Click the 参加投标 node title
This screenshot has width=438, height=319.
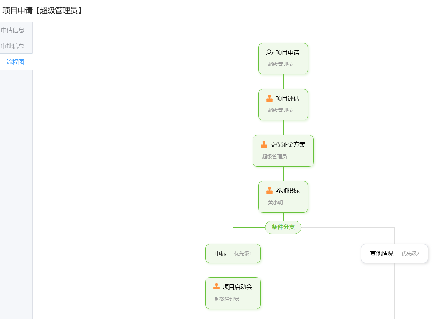[288, 191]
